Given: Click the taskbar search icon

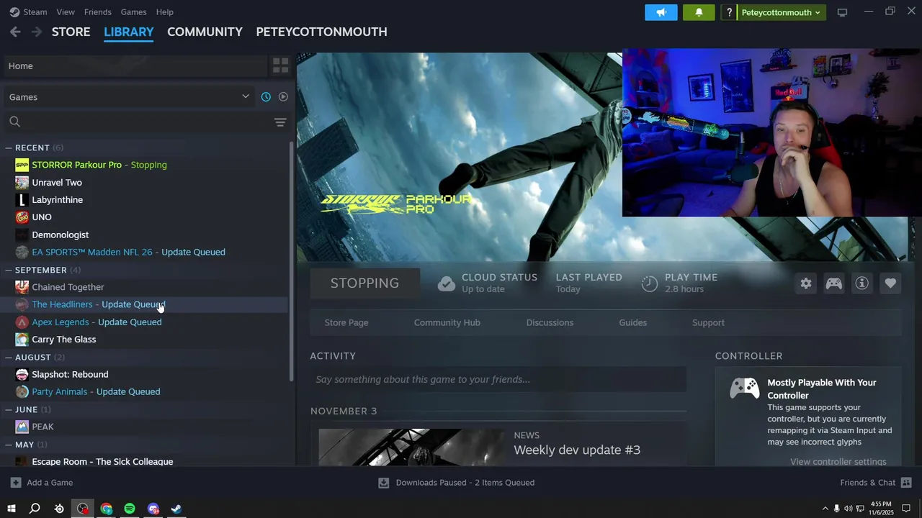Looking at the screenshot, I should 35,509.
